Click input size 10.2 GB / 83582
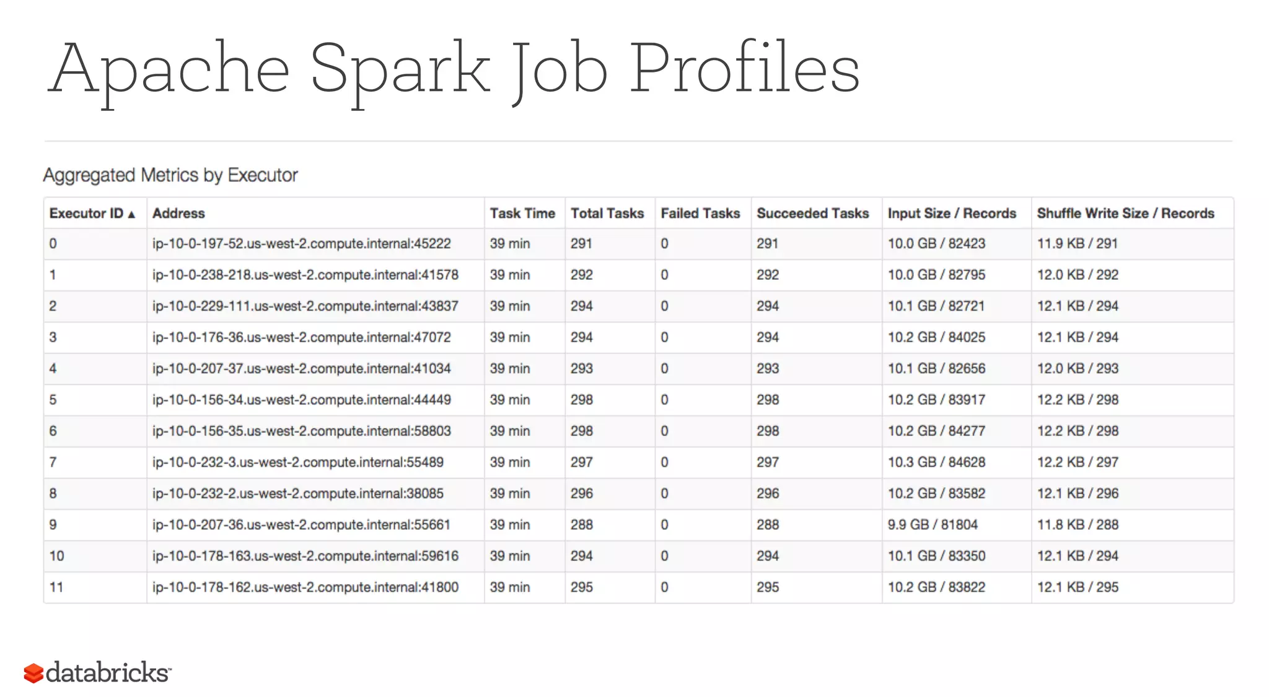1269x697 pixels. click(x=936, y=494)
